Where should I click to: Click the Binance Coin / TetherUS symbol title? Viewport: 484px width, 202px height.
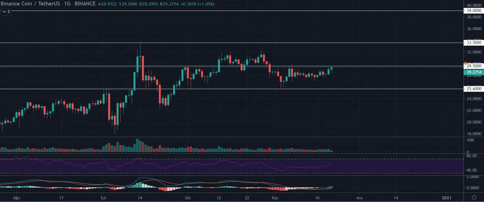pyautogui.click(x=30, y=4)
